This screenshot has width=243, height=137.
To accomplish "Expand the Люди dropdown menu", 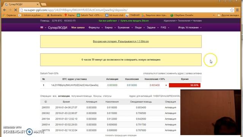I will [140, 27].
